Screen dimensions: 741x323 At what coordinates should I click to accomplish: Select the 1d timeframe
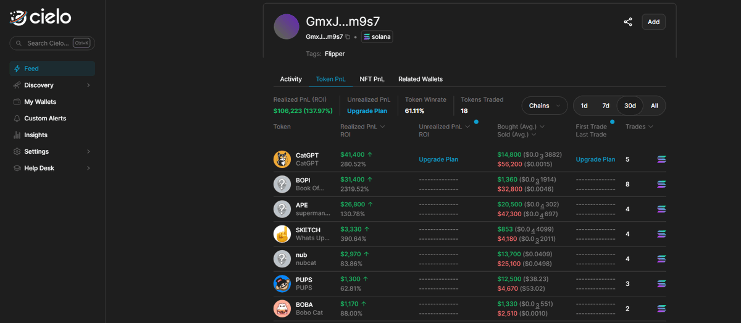pyautogui.click(x=584, y=106)
